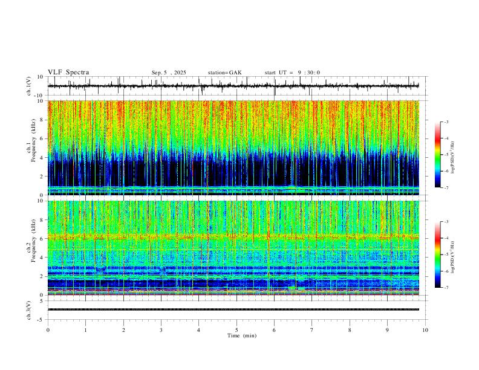This screenshot has height=370, width=479.
Task: Click the "-3" tick on ch.1 colorbar
Action: tap(446, 122)
